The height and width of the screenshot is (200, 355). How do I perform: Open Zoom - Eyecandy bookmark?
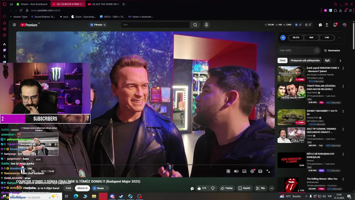coord(83,17)
